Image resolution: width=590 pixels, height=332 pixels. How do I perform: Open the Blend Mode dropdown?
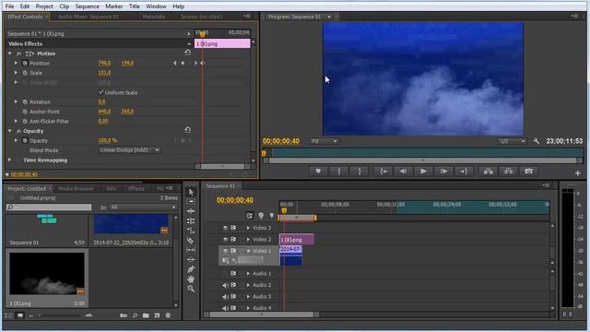(x=129, y=150)
